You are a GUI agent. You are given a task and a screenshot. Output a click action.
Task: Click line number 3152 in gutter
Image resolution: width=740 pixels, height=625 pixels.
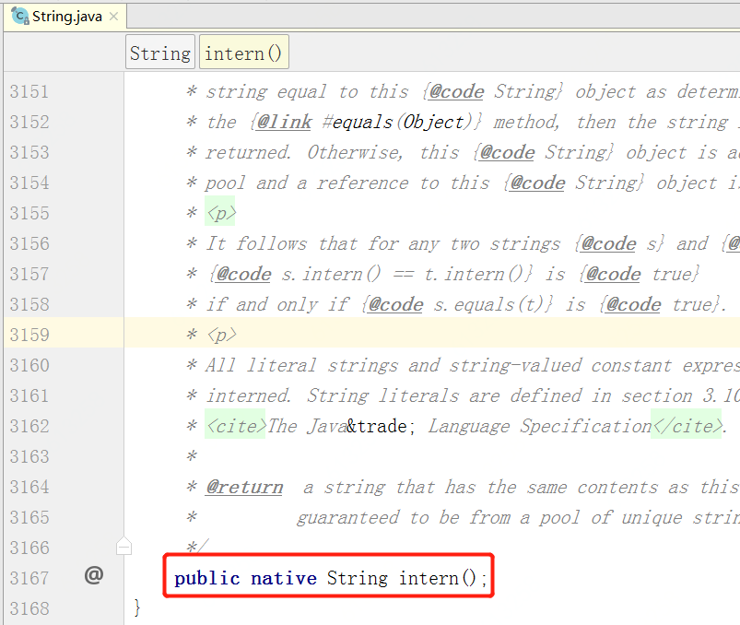click(29, 123)
